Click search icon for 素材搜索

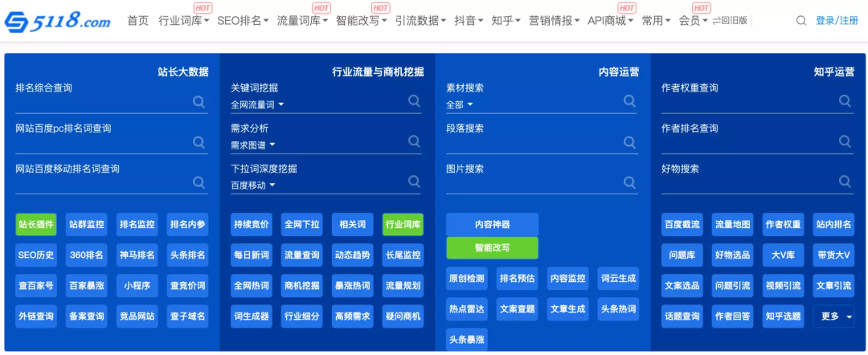(x=629, y=100)
